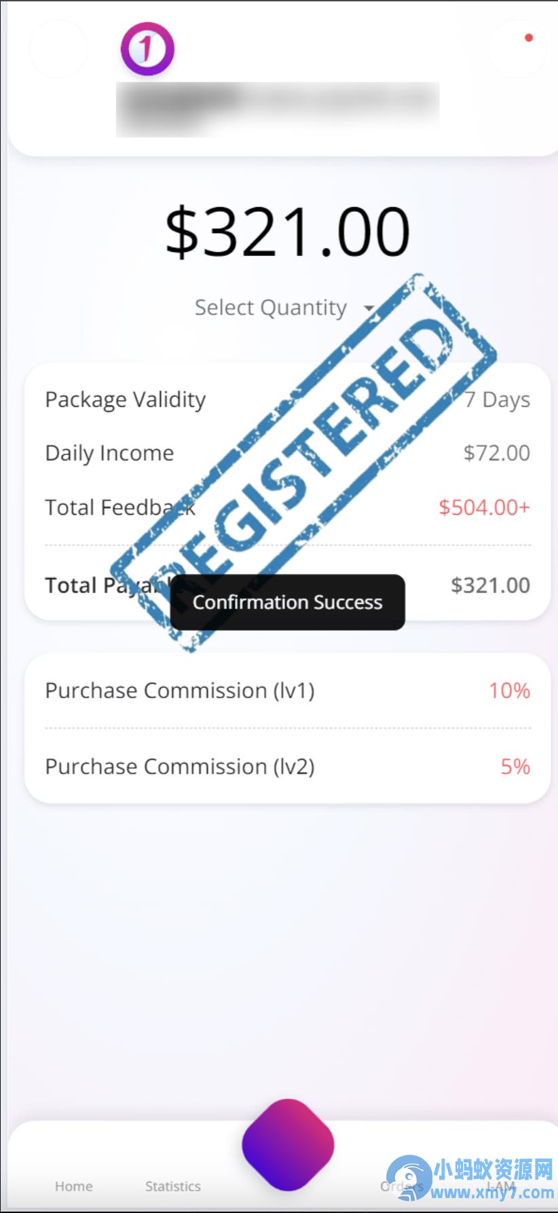Click the arrow beside Select Quantity

click(369, 308)
